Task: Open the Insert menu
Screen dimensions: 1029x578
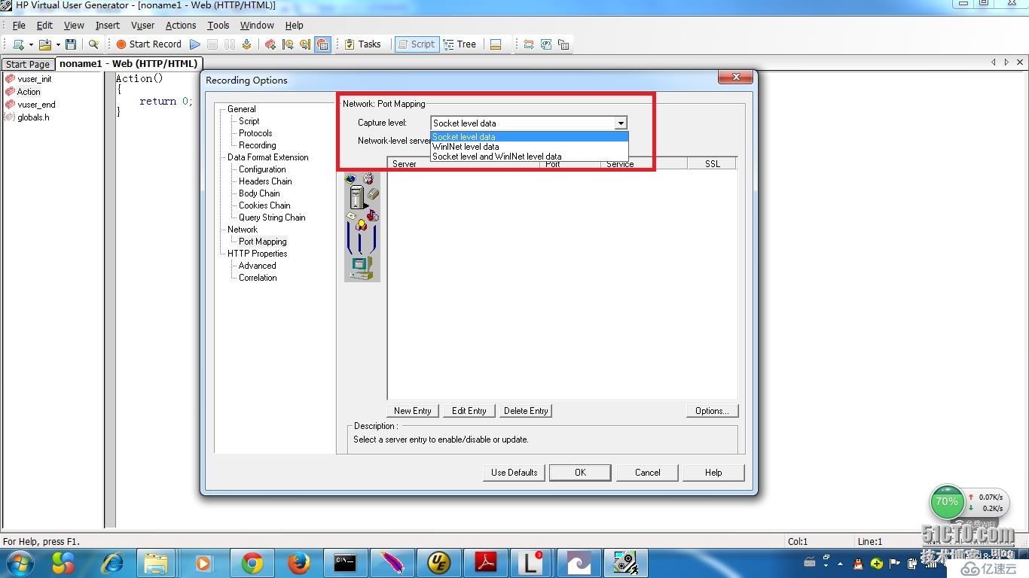Action: (107, 25)
